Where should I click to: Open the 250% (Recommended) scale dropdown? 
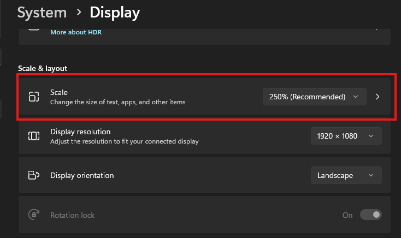pos(315,97)
